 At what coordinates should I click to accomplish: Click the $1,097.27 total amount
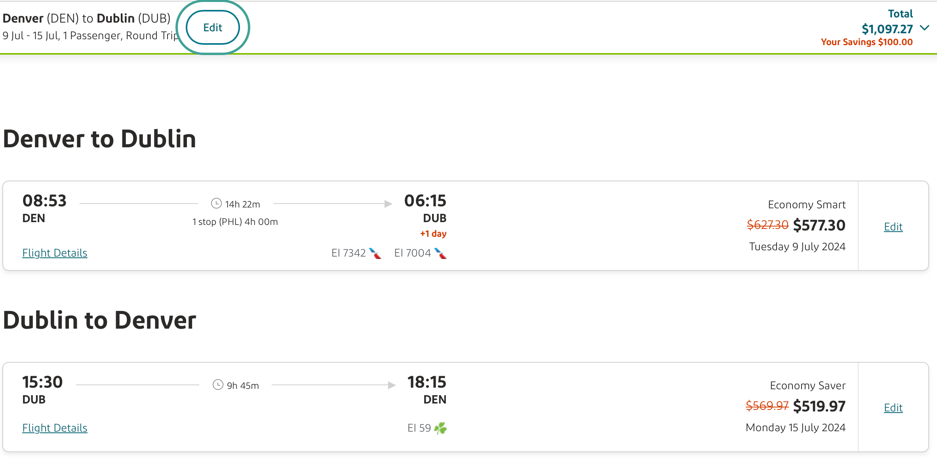point(887,29)
